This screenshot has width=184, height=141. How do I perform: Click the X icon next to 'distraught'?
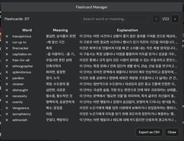pyautogui.click(x=7, y=90)
